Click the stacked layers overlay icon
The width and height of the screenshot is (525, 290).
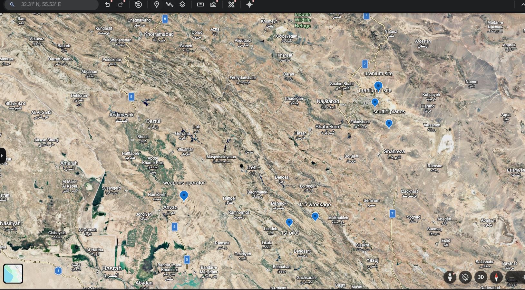pos(182,5)
